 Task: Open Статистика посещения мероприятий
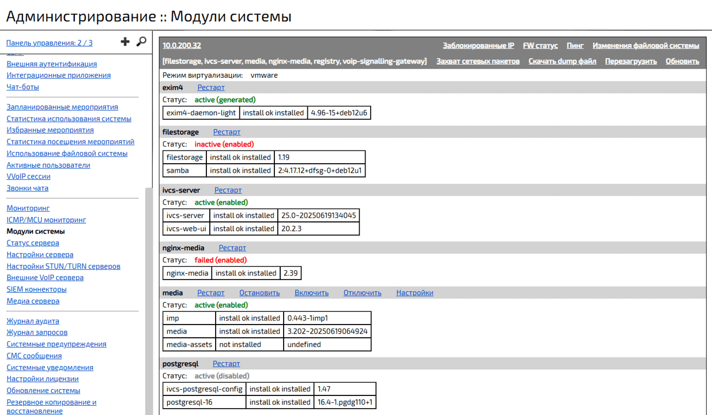tap(70, 142)
